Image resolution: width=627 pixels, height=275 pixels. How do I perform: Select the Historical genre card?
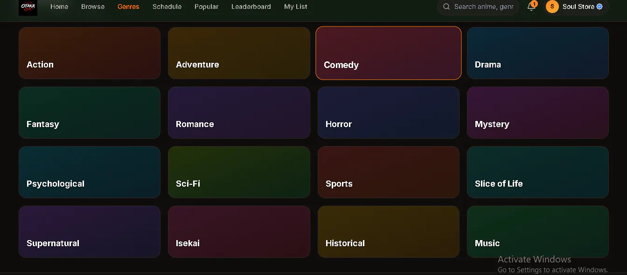click(389, 232)
